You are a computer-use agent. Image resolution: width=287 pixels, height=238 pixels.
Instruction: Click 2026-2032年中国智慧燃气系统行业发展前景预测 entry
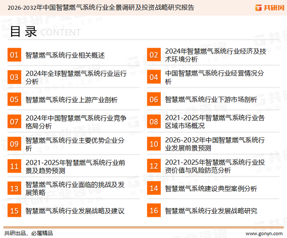215,144
